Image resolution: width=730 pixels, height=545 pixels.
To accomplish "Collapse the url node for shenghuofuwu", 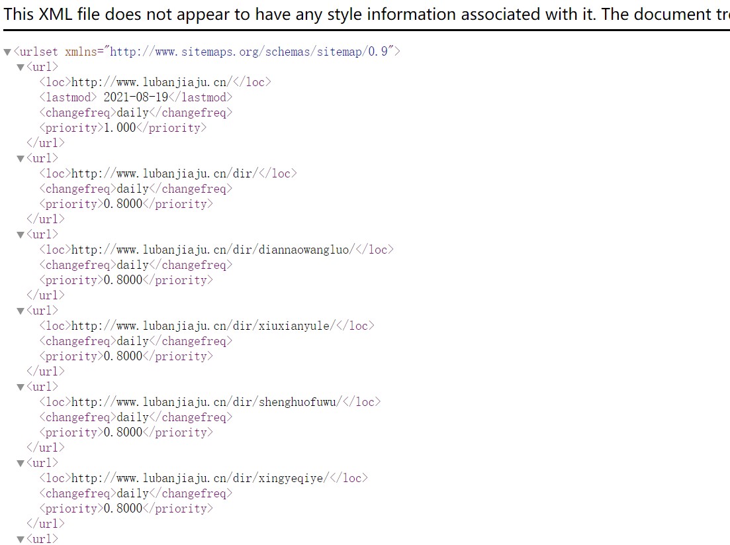I will click(x=21, y=387).
